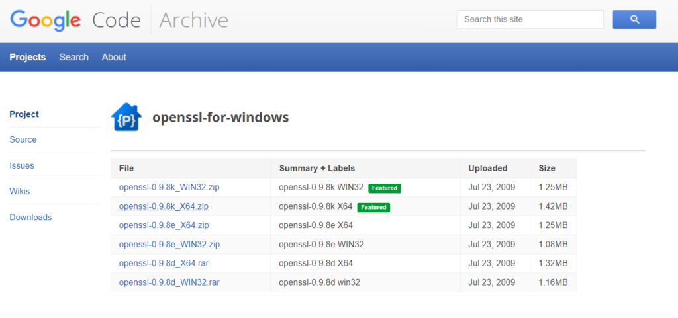Click the openssl-for-windows project house icon
Image resolution: width=678 pixels, height=318 pixels.
tap(126, 117)
